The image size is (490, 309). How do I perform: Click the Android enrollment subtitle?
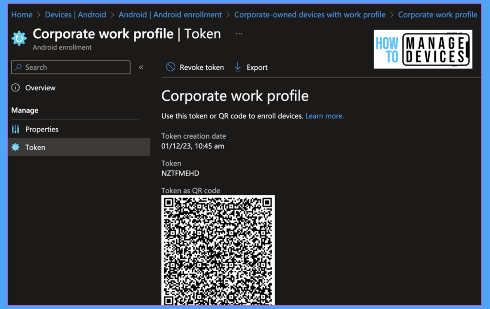click(x=62, y=47)
